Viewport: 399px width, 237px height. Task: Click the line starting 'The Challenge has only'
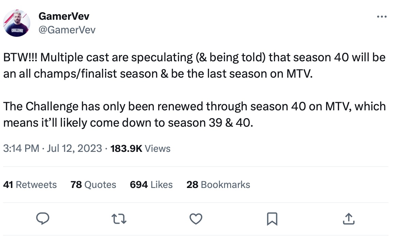[x=194, y=107]
